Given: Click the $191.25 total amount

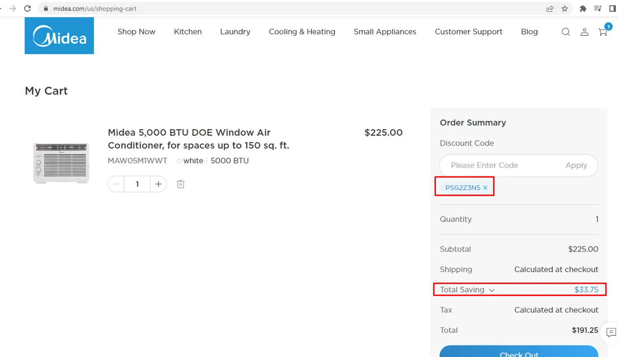Looking at the screenshot, I should 585,330.
